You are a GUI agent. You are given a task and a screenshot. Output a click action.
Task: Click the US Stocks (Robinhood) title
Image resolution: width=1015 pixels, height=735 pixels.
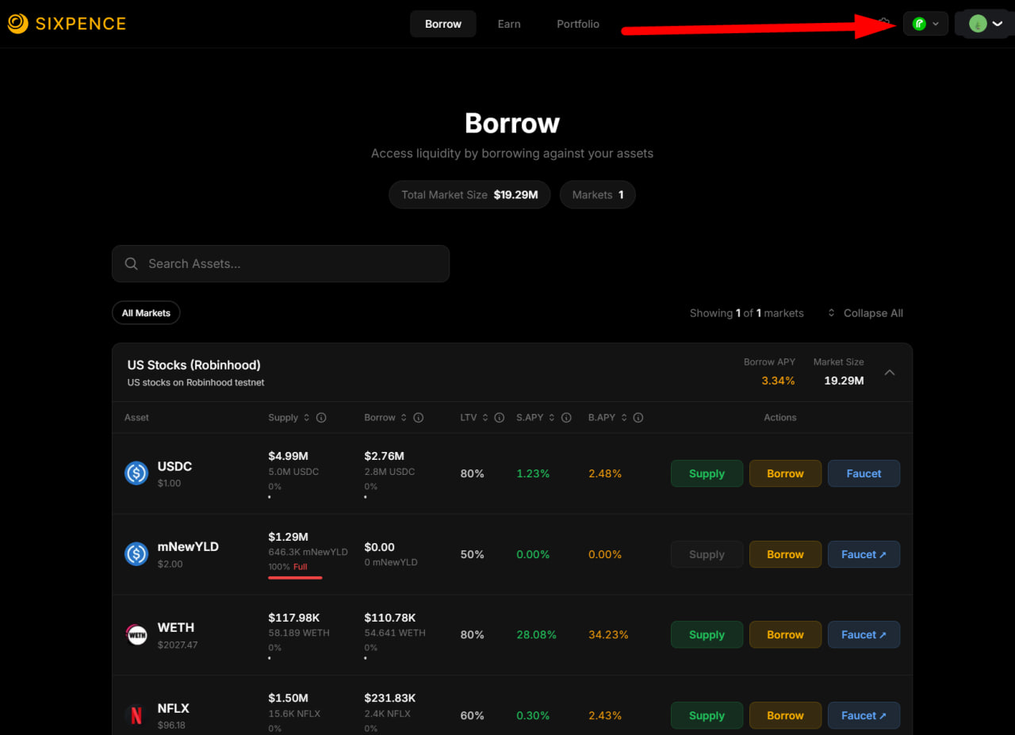click(x=194, y=365)
